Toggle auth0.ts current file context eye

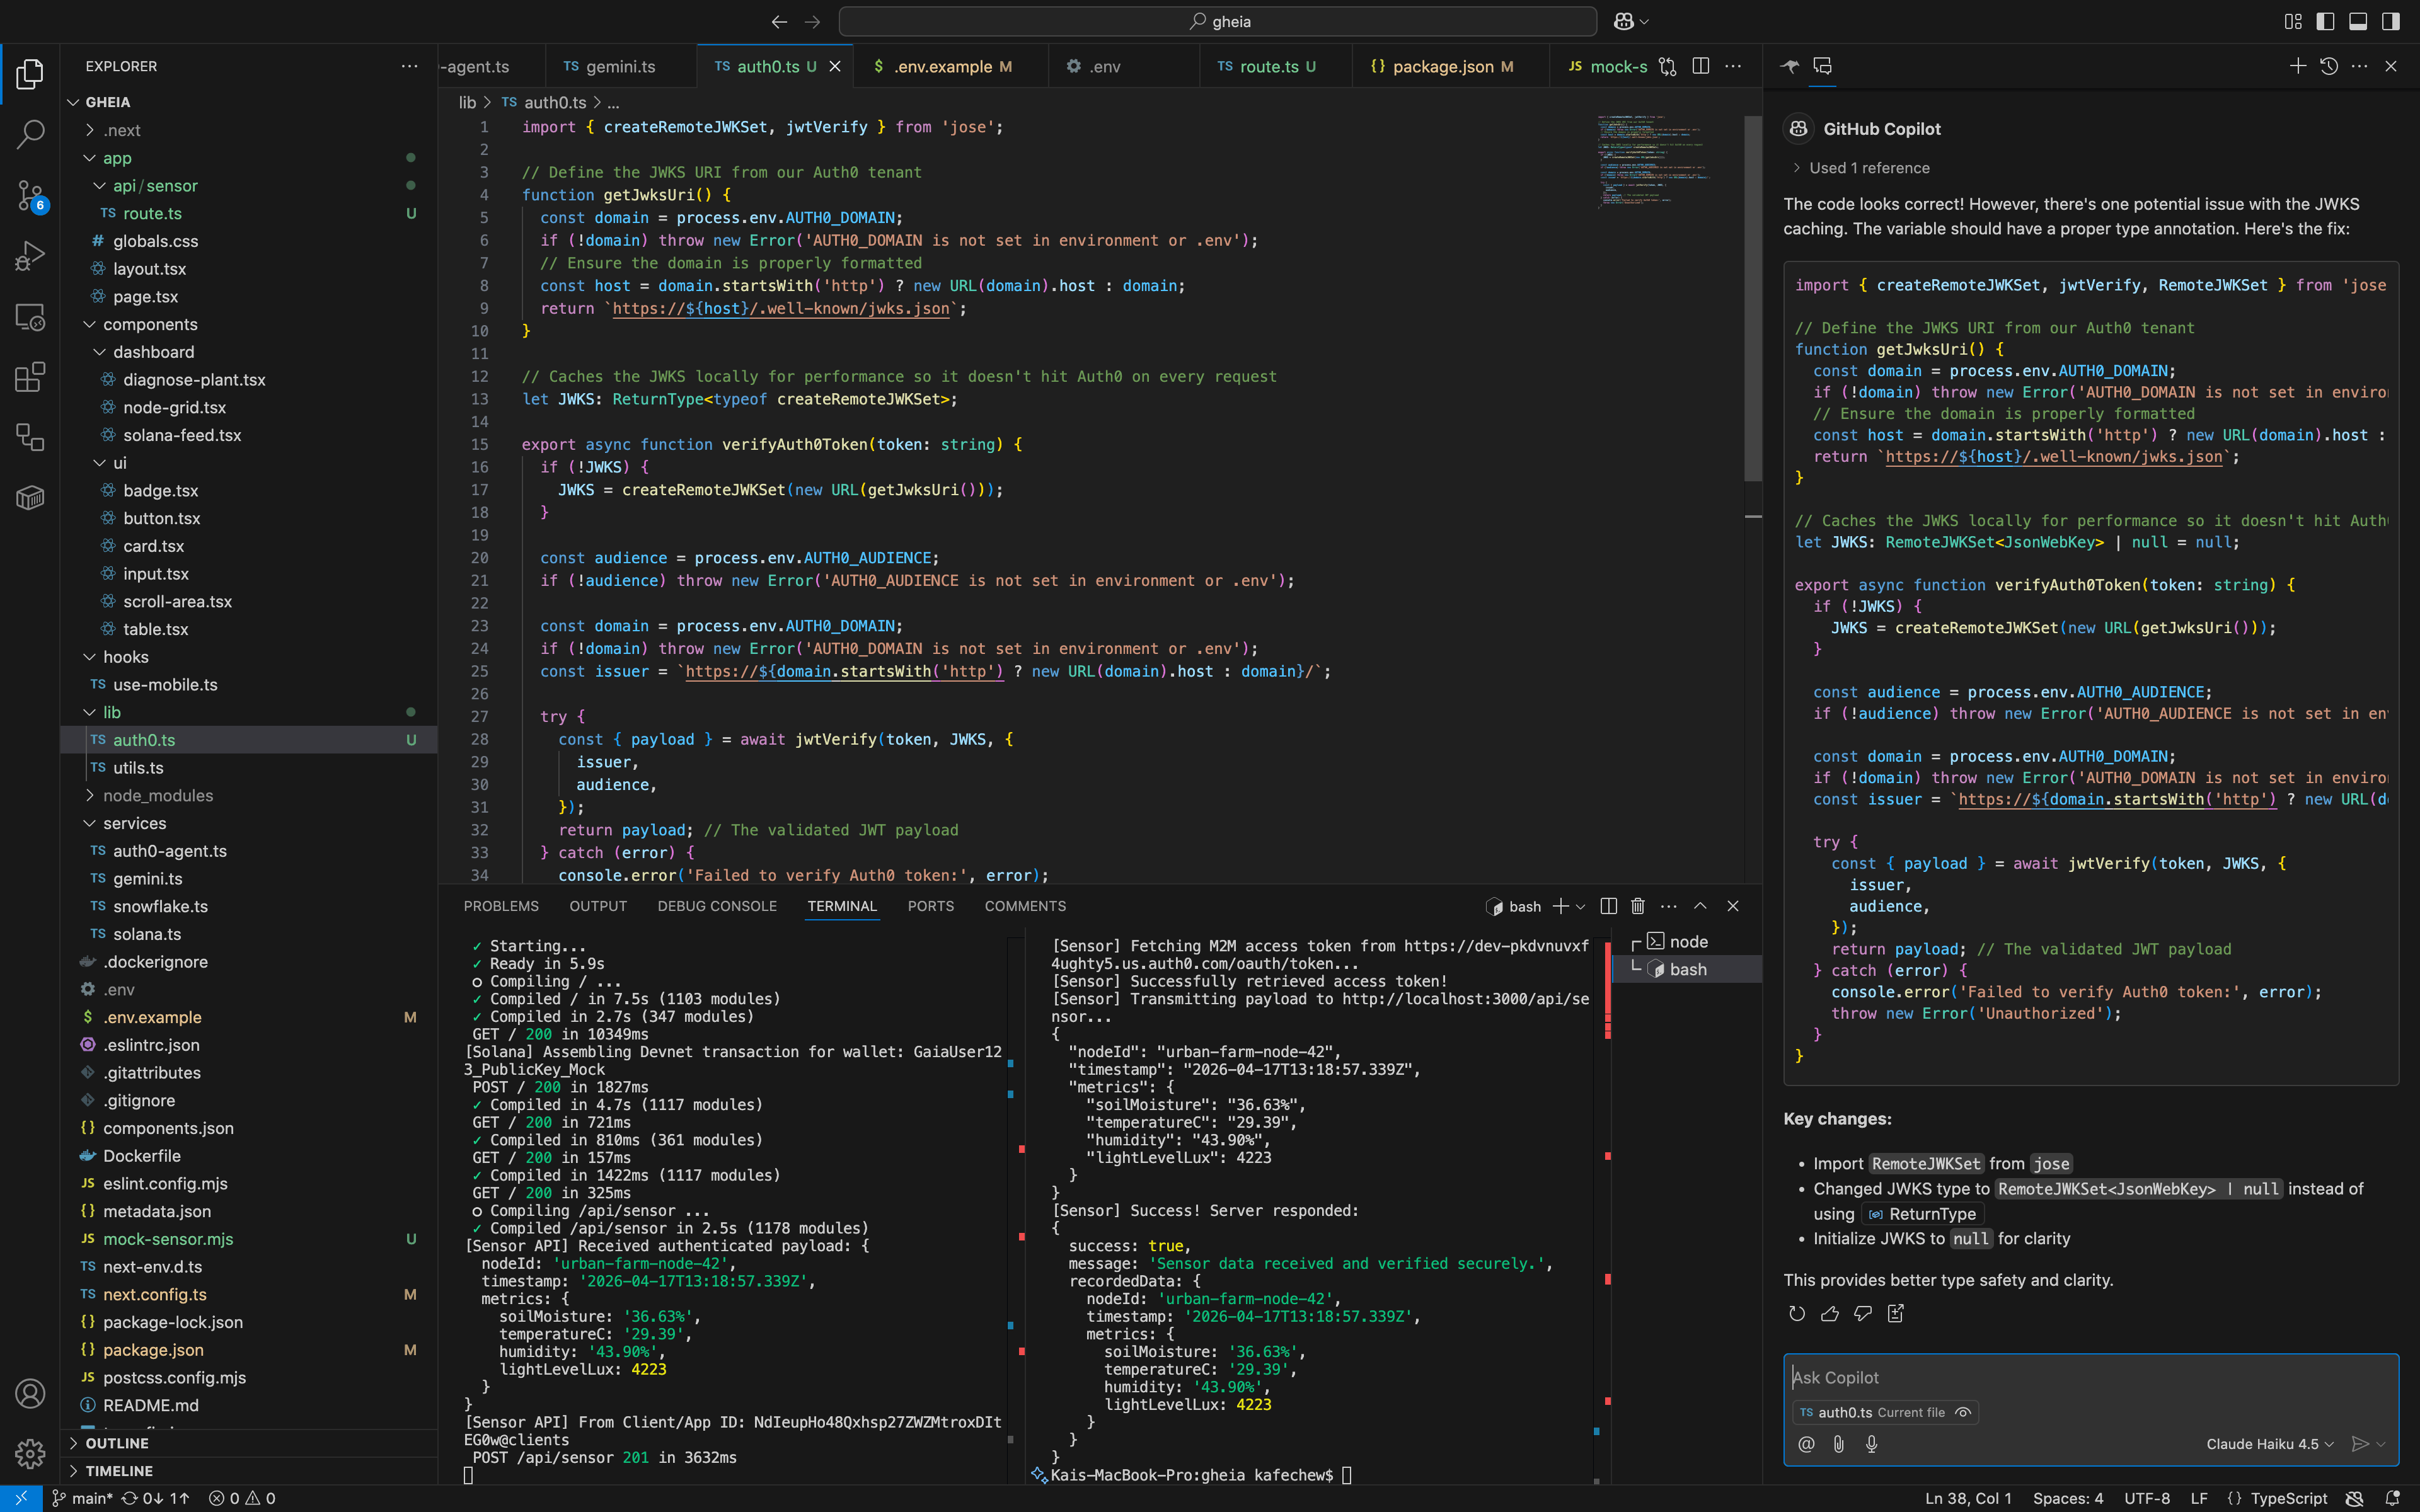click(1963, 1412)
